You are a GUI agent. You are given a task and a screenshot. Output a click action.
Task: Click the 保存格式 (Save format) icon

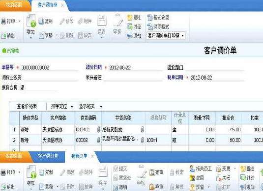point(149,27)
